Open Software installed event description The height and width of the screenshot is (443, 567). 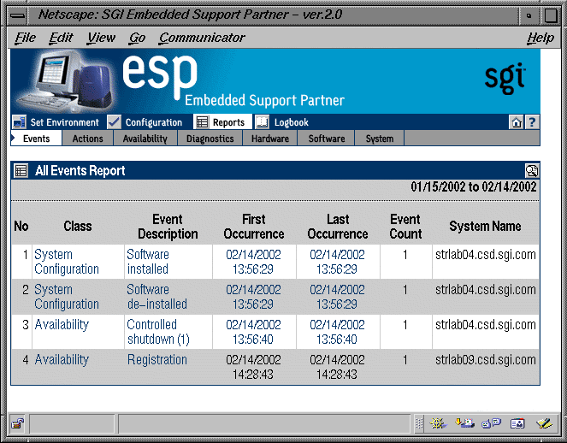click(x=148, y=262)
